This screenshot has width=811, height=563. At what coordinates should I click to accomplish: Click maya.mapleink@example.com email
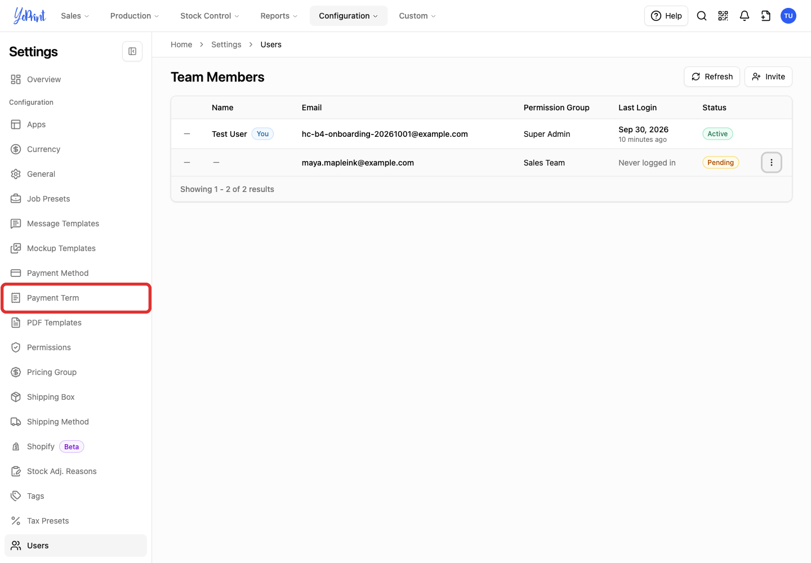tap(358, 163)
